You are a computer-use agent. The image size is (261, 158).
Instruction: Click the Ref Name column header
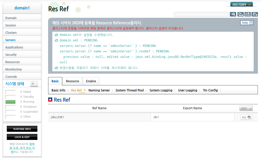(x=99, y=108)
